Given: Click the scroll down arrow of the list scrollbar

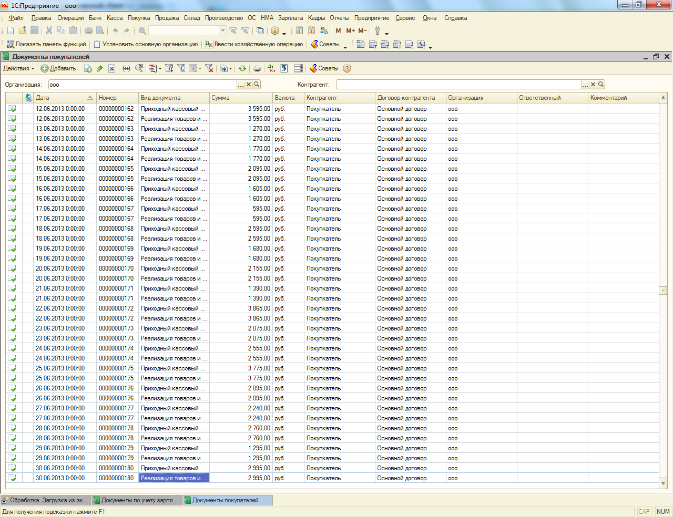Looking at the screenshot, I should coord(663,483).
